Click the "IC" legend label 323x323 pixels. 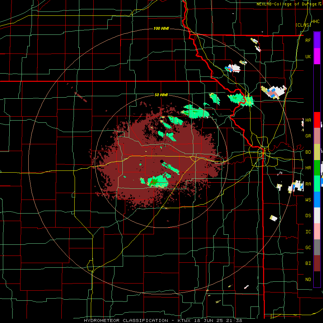tap(308, 231)
